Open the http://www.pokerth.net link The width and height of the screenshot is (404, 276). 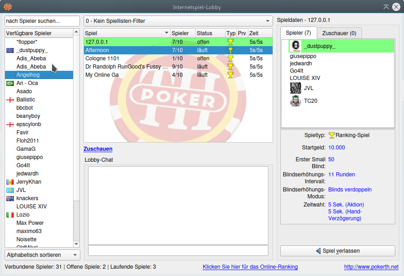click(371, 267)
